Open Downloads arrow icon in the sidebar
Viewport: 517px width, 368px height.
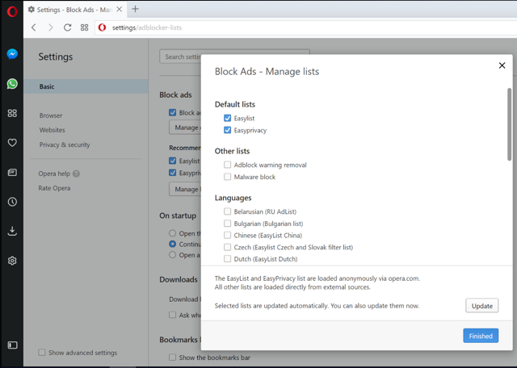(x=12, y=231)
